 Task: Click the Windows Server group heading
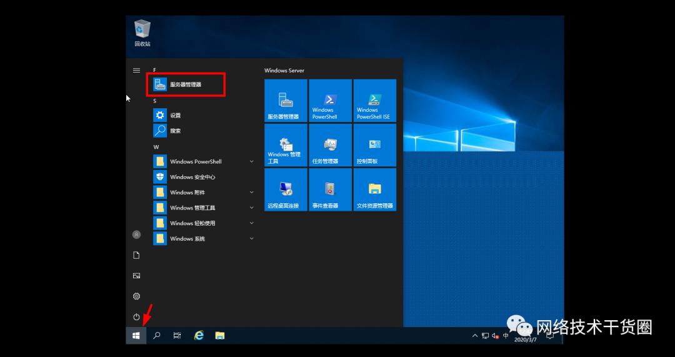coord(284,70)
